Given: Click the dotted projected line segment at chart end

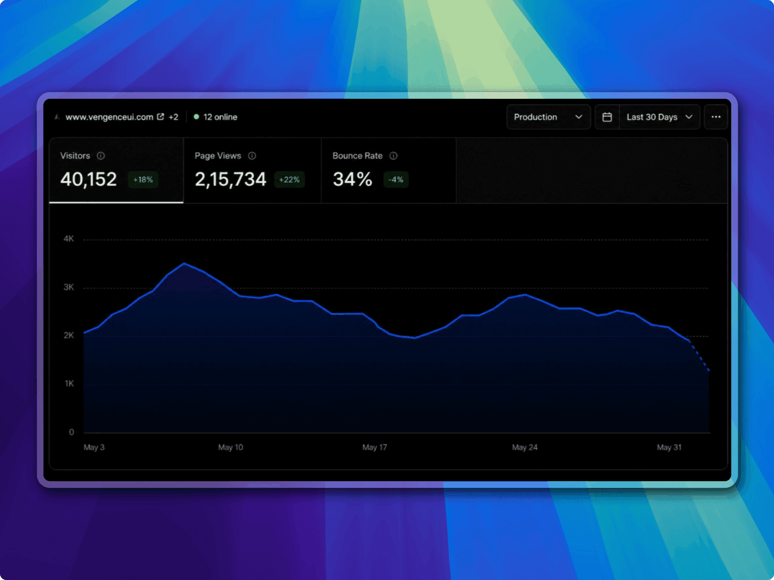Looking at the screenshot, I should [700, 357].
